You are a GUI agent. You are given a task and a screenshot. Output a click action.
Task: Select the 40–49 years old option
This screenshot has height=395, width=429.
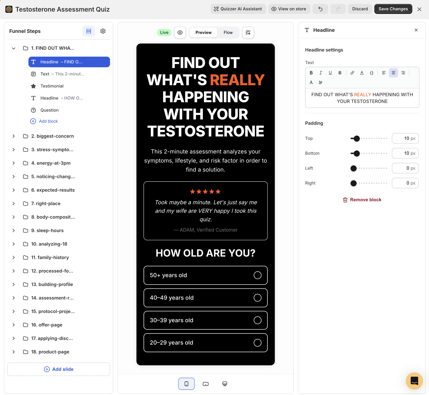206,298
